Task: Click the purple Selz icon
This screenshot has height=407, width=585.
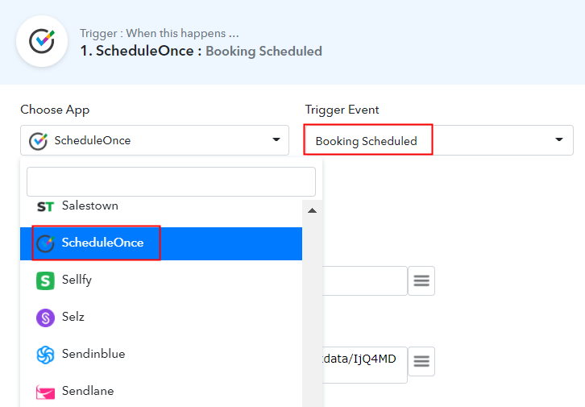Action: click(45, 318)
